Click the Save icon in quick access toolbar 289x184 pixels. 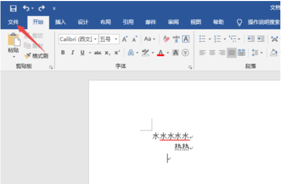click(13, 8)
